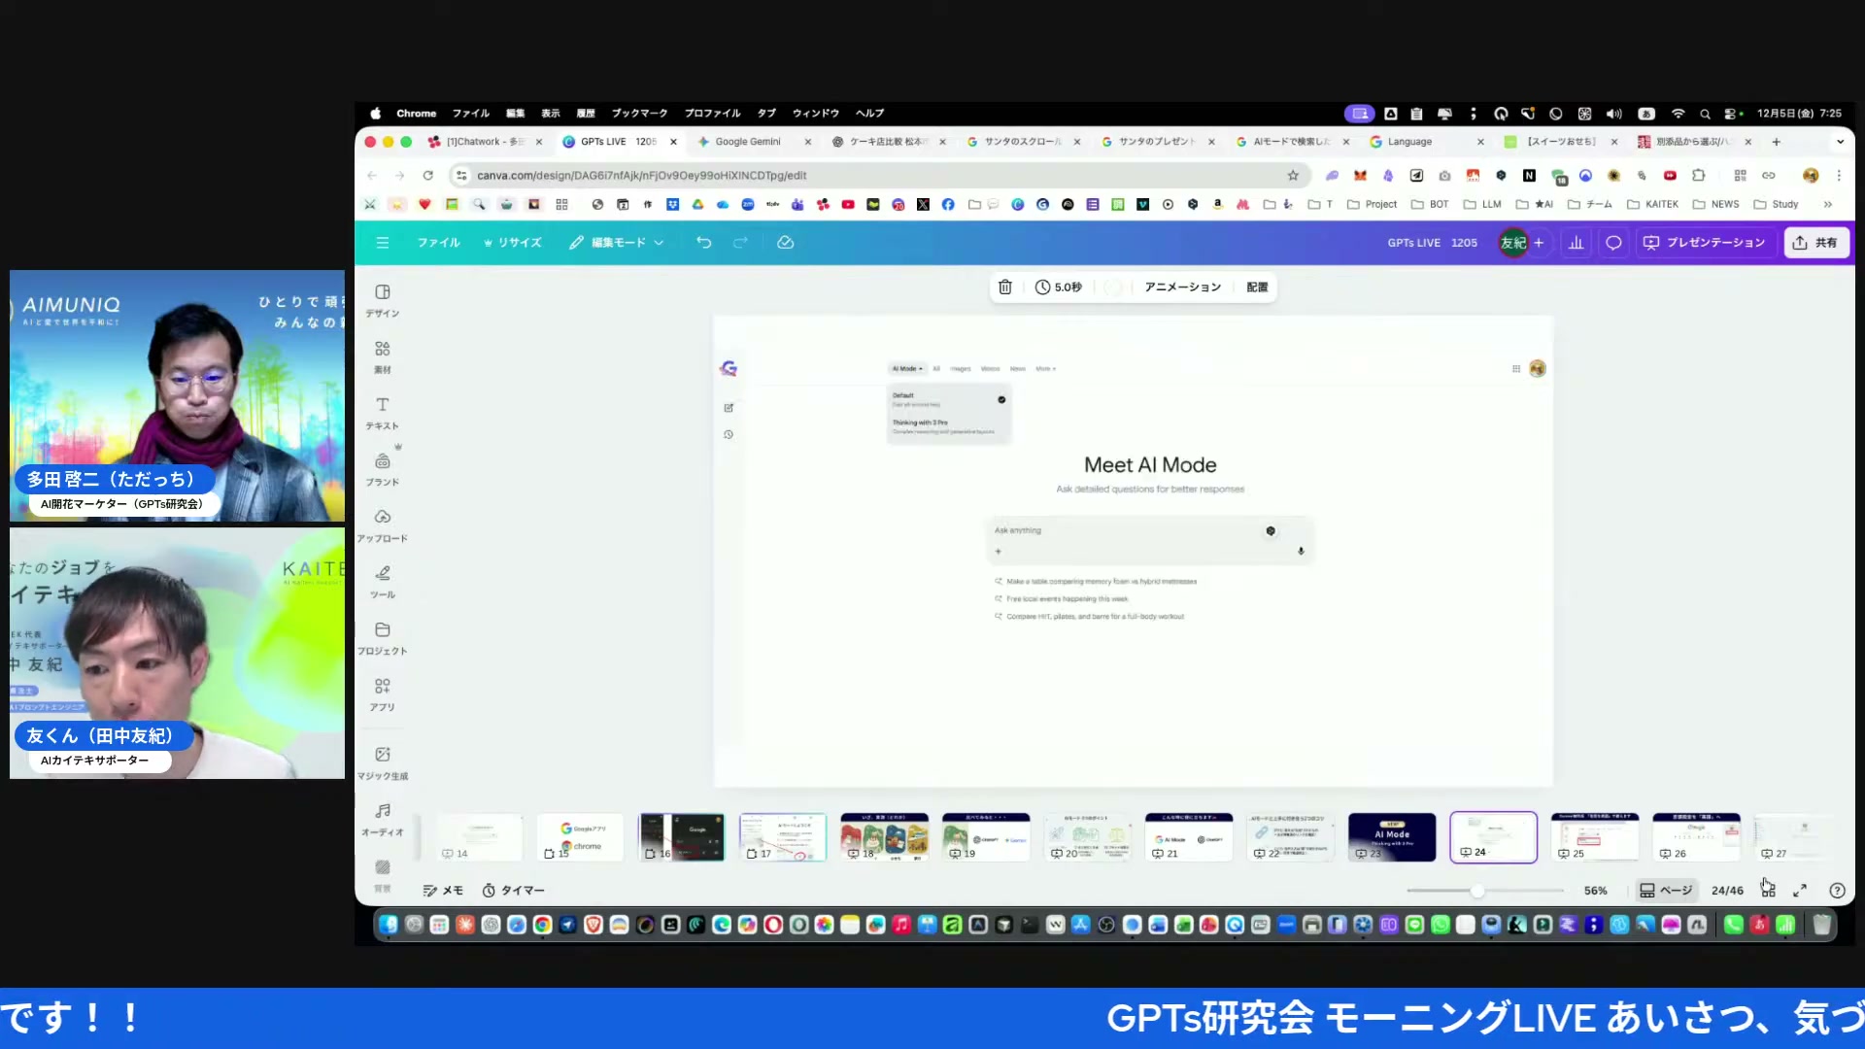
Task: Open a new browser tab
Action: click(x=1777, y=142)
